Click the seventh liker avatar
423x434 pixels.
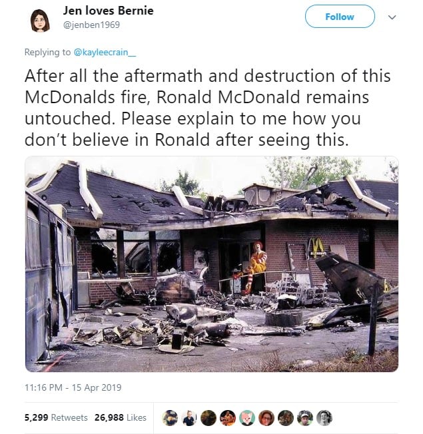tap(286, 417)
